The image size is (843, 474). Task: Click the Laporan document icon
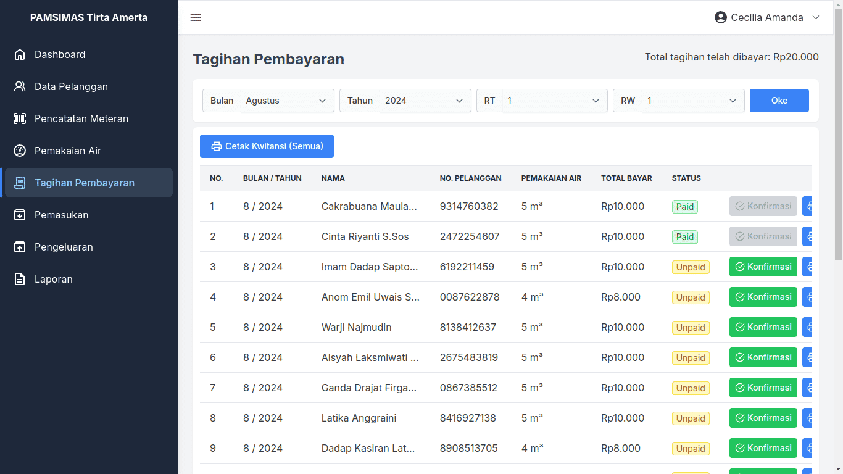tap(20, 279)
